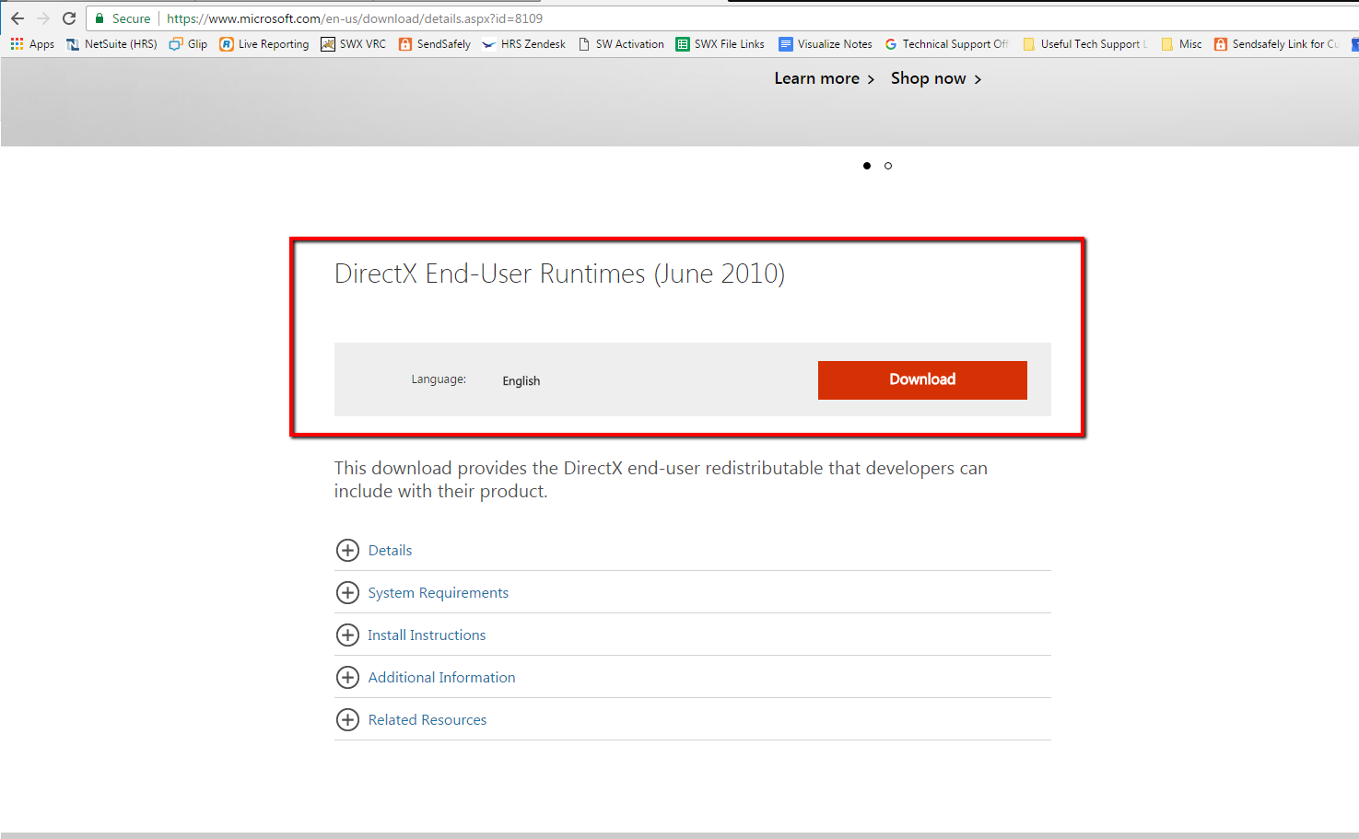Click the Install Instructions link text

[427, 635]
